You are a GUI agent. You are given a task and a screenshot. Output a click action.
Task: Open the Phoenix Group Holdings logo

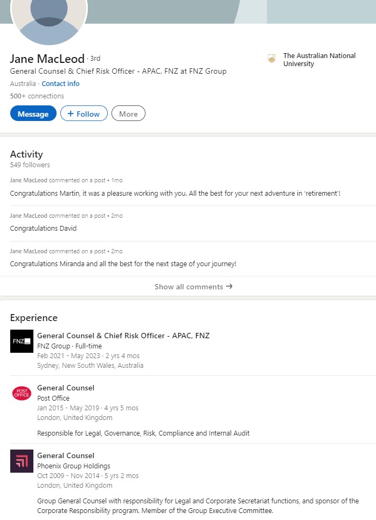(22, 461)
